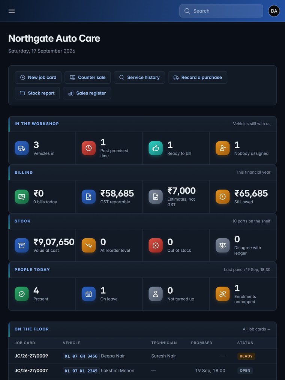
Task: Open Counter sale
Action: pos(88,77)
